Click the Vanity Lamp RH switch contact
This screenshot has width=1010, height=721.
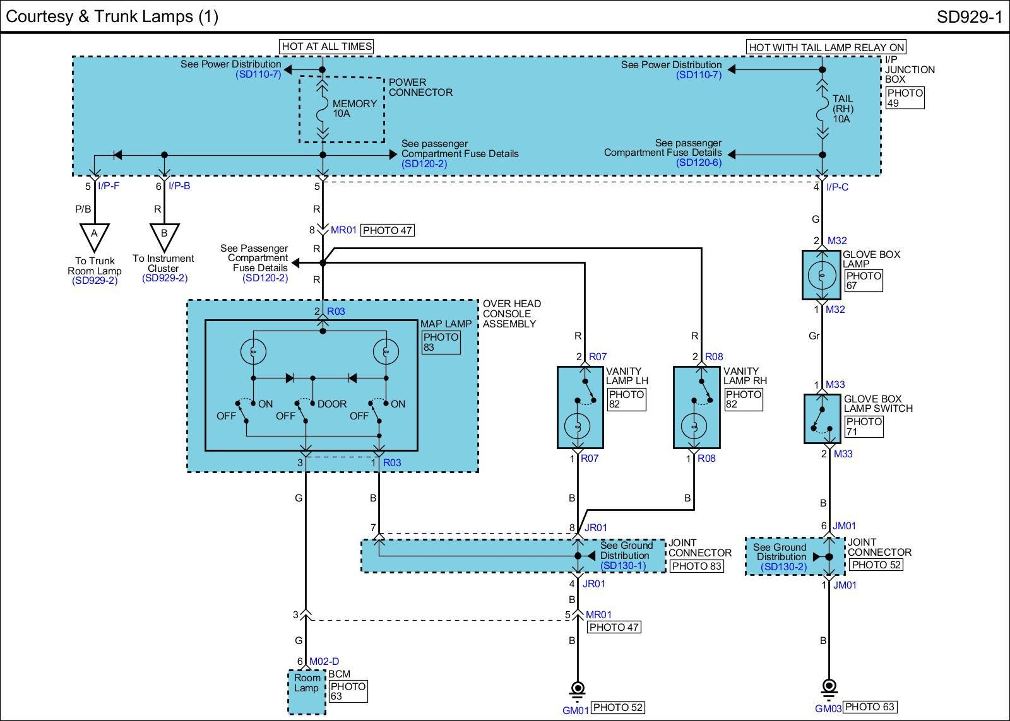click(702, 391)
